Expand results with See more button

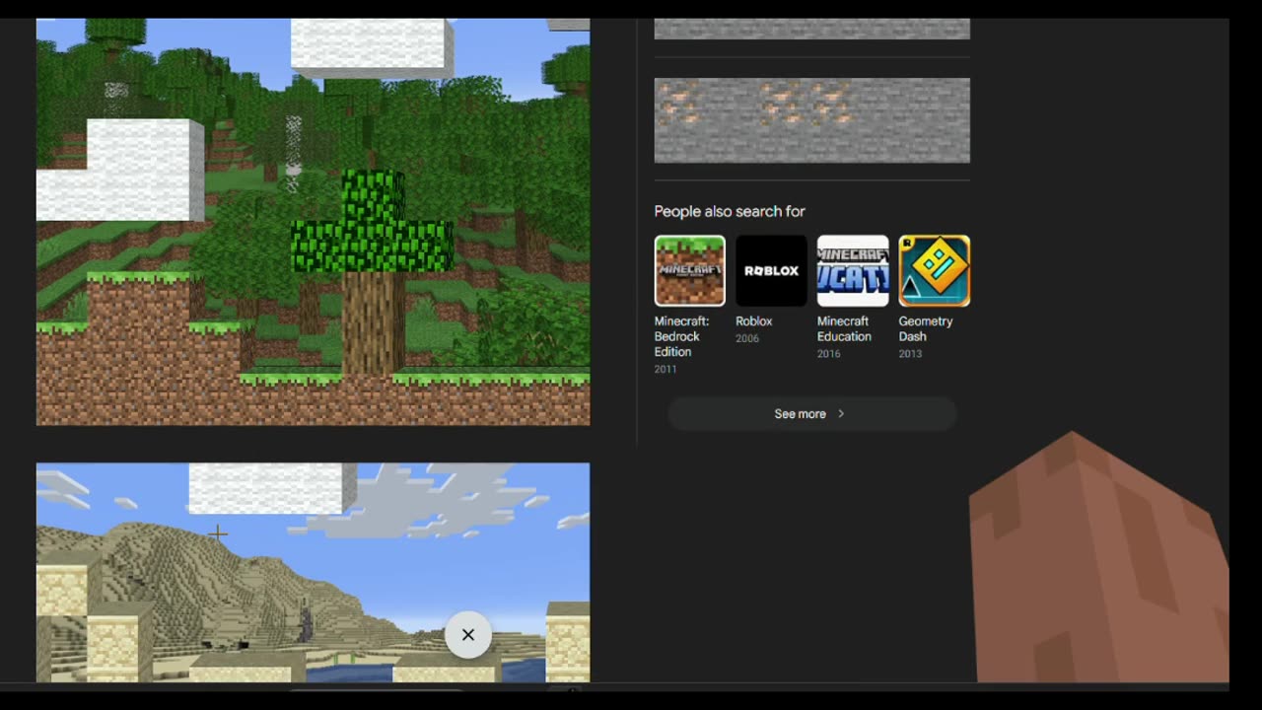pos(812,414)
